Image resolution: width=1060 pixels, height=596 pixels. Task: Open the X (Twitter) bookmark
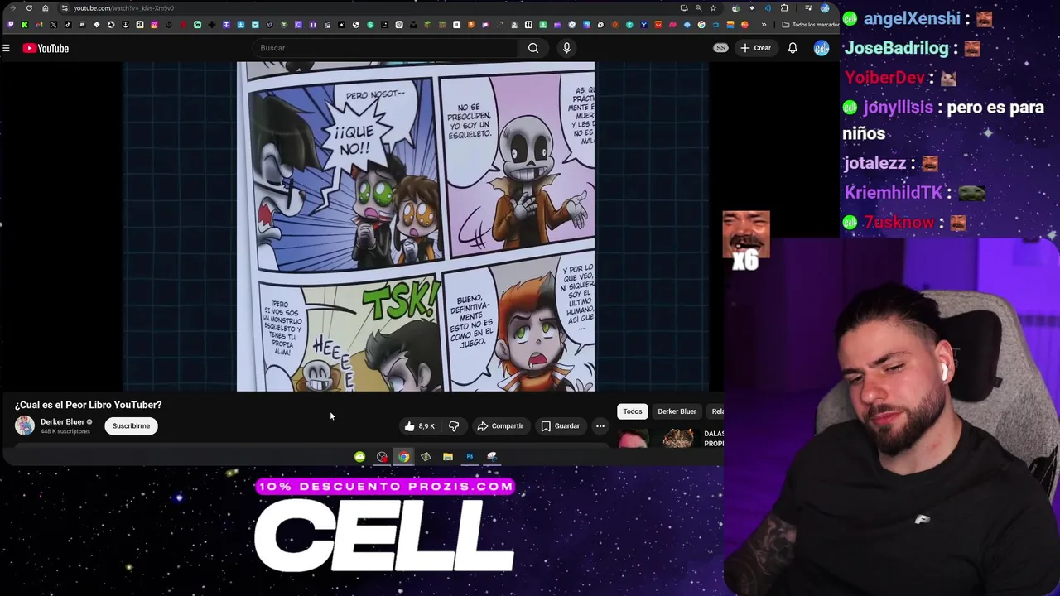(54, 25)
